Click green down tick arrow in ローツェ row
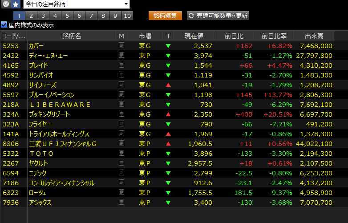 [168, 193]
